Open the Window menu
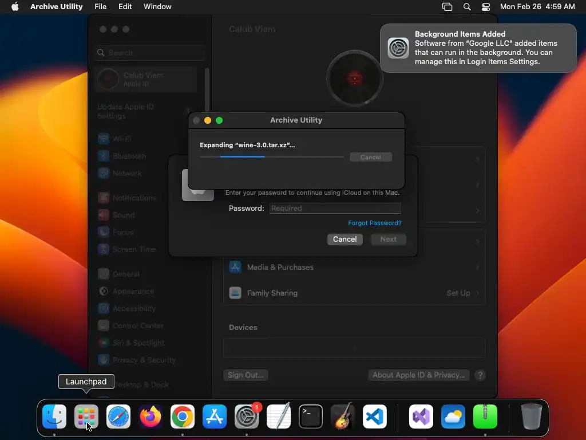 coord(157,7)
